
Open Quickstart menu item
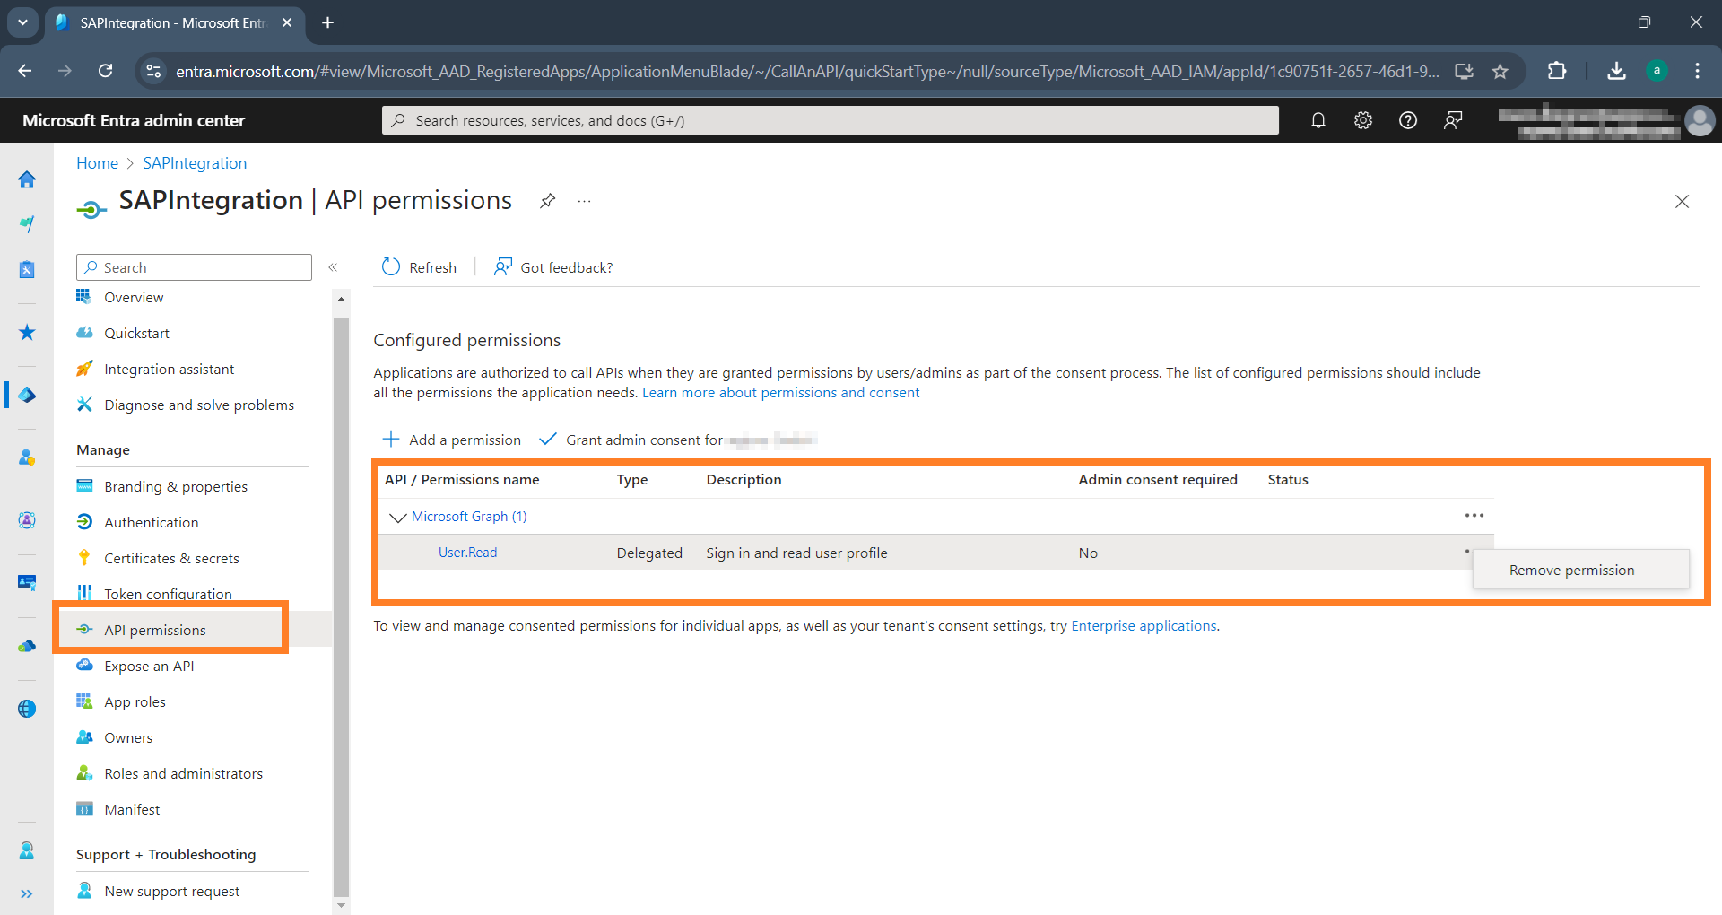click(x=136, y=333)
